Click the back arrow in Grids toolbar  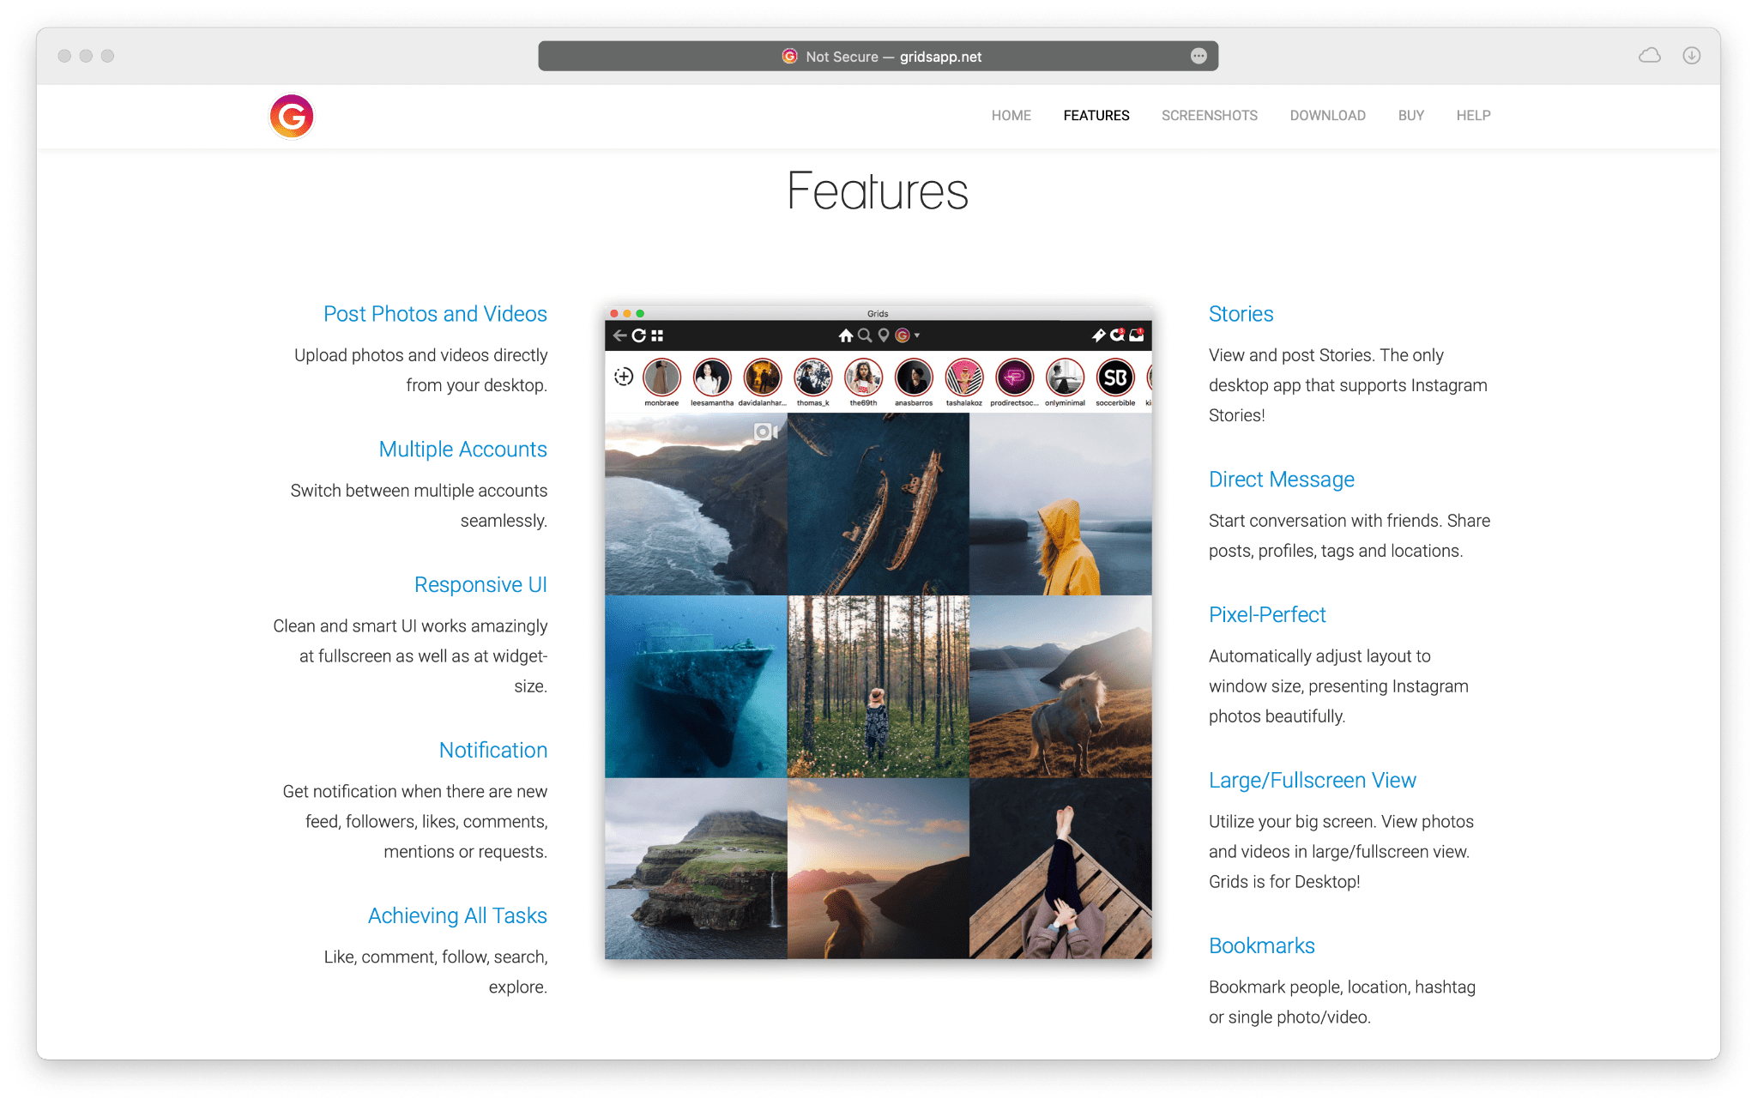click(x=619, y=335)
